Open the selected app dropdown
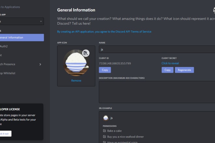The image size is (215, 143). click(22, 21)
